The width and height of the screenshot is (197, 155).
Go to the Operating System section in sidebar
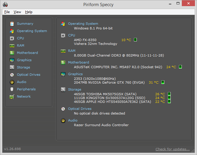coord(32,31)
